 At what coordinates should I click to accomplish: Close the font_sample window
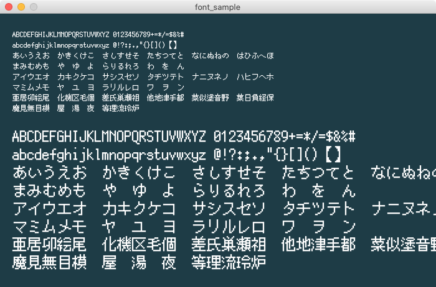pyautogui.click(x=8, y=7)
